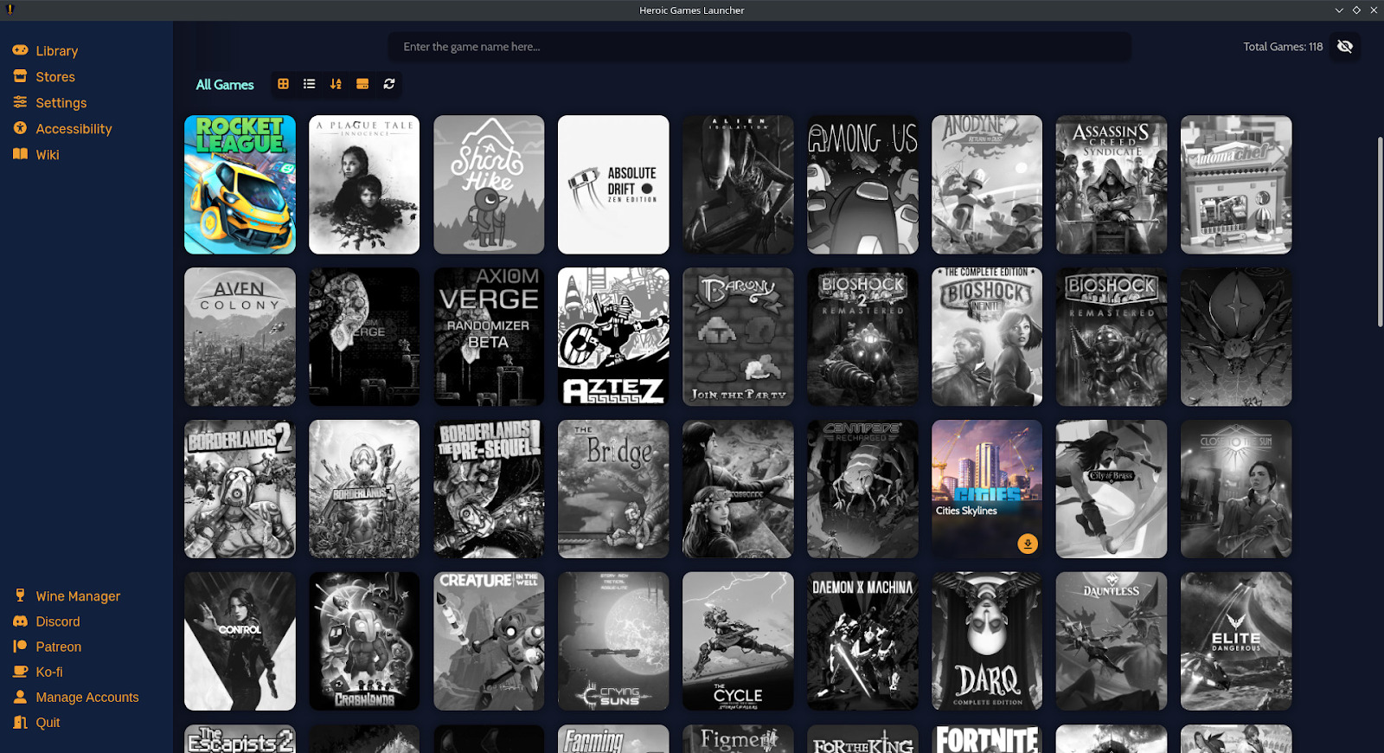Screen dimensions: 1384x753
Task: Toggle alphabetical sort order icon
Action: coord(336,84)
